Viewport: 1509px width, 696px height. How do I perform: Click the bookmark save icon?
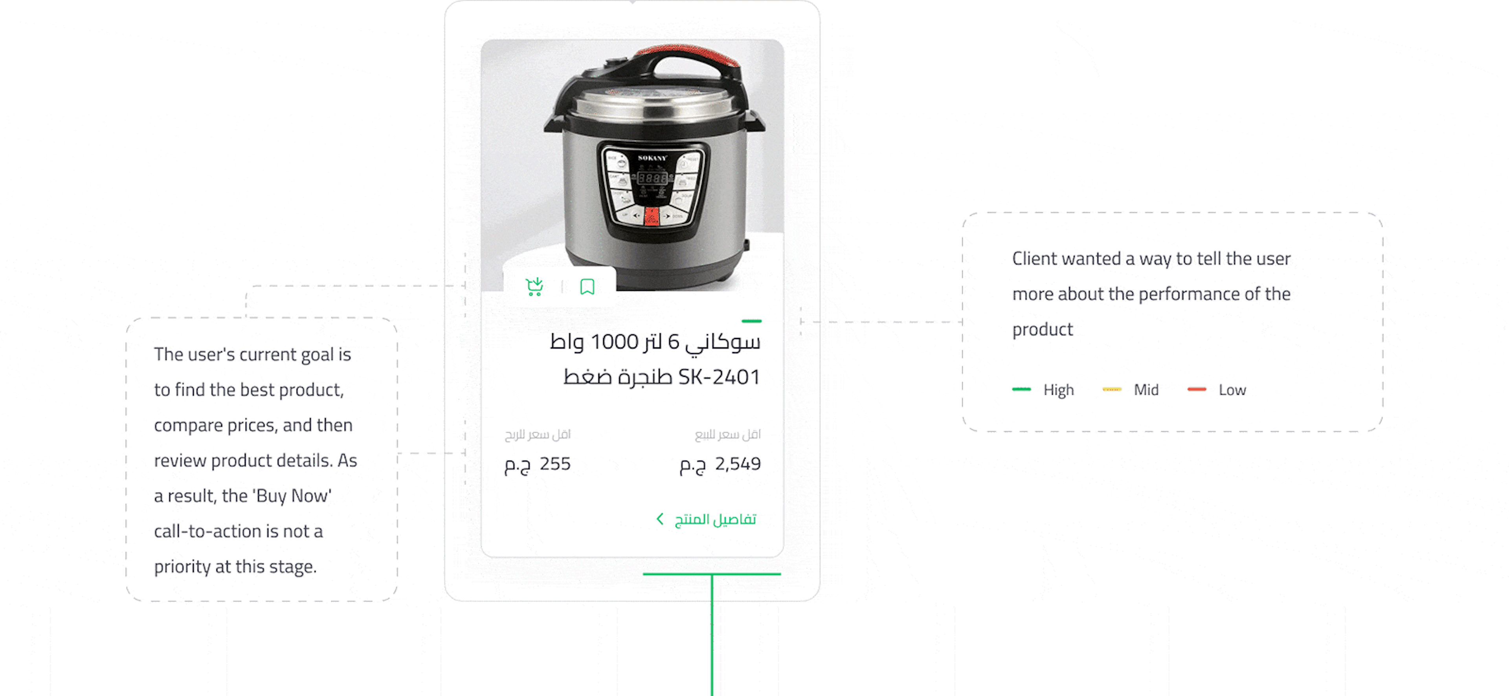[x=587, y=286]
